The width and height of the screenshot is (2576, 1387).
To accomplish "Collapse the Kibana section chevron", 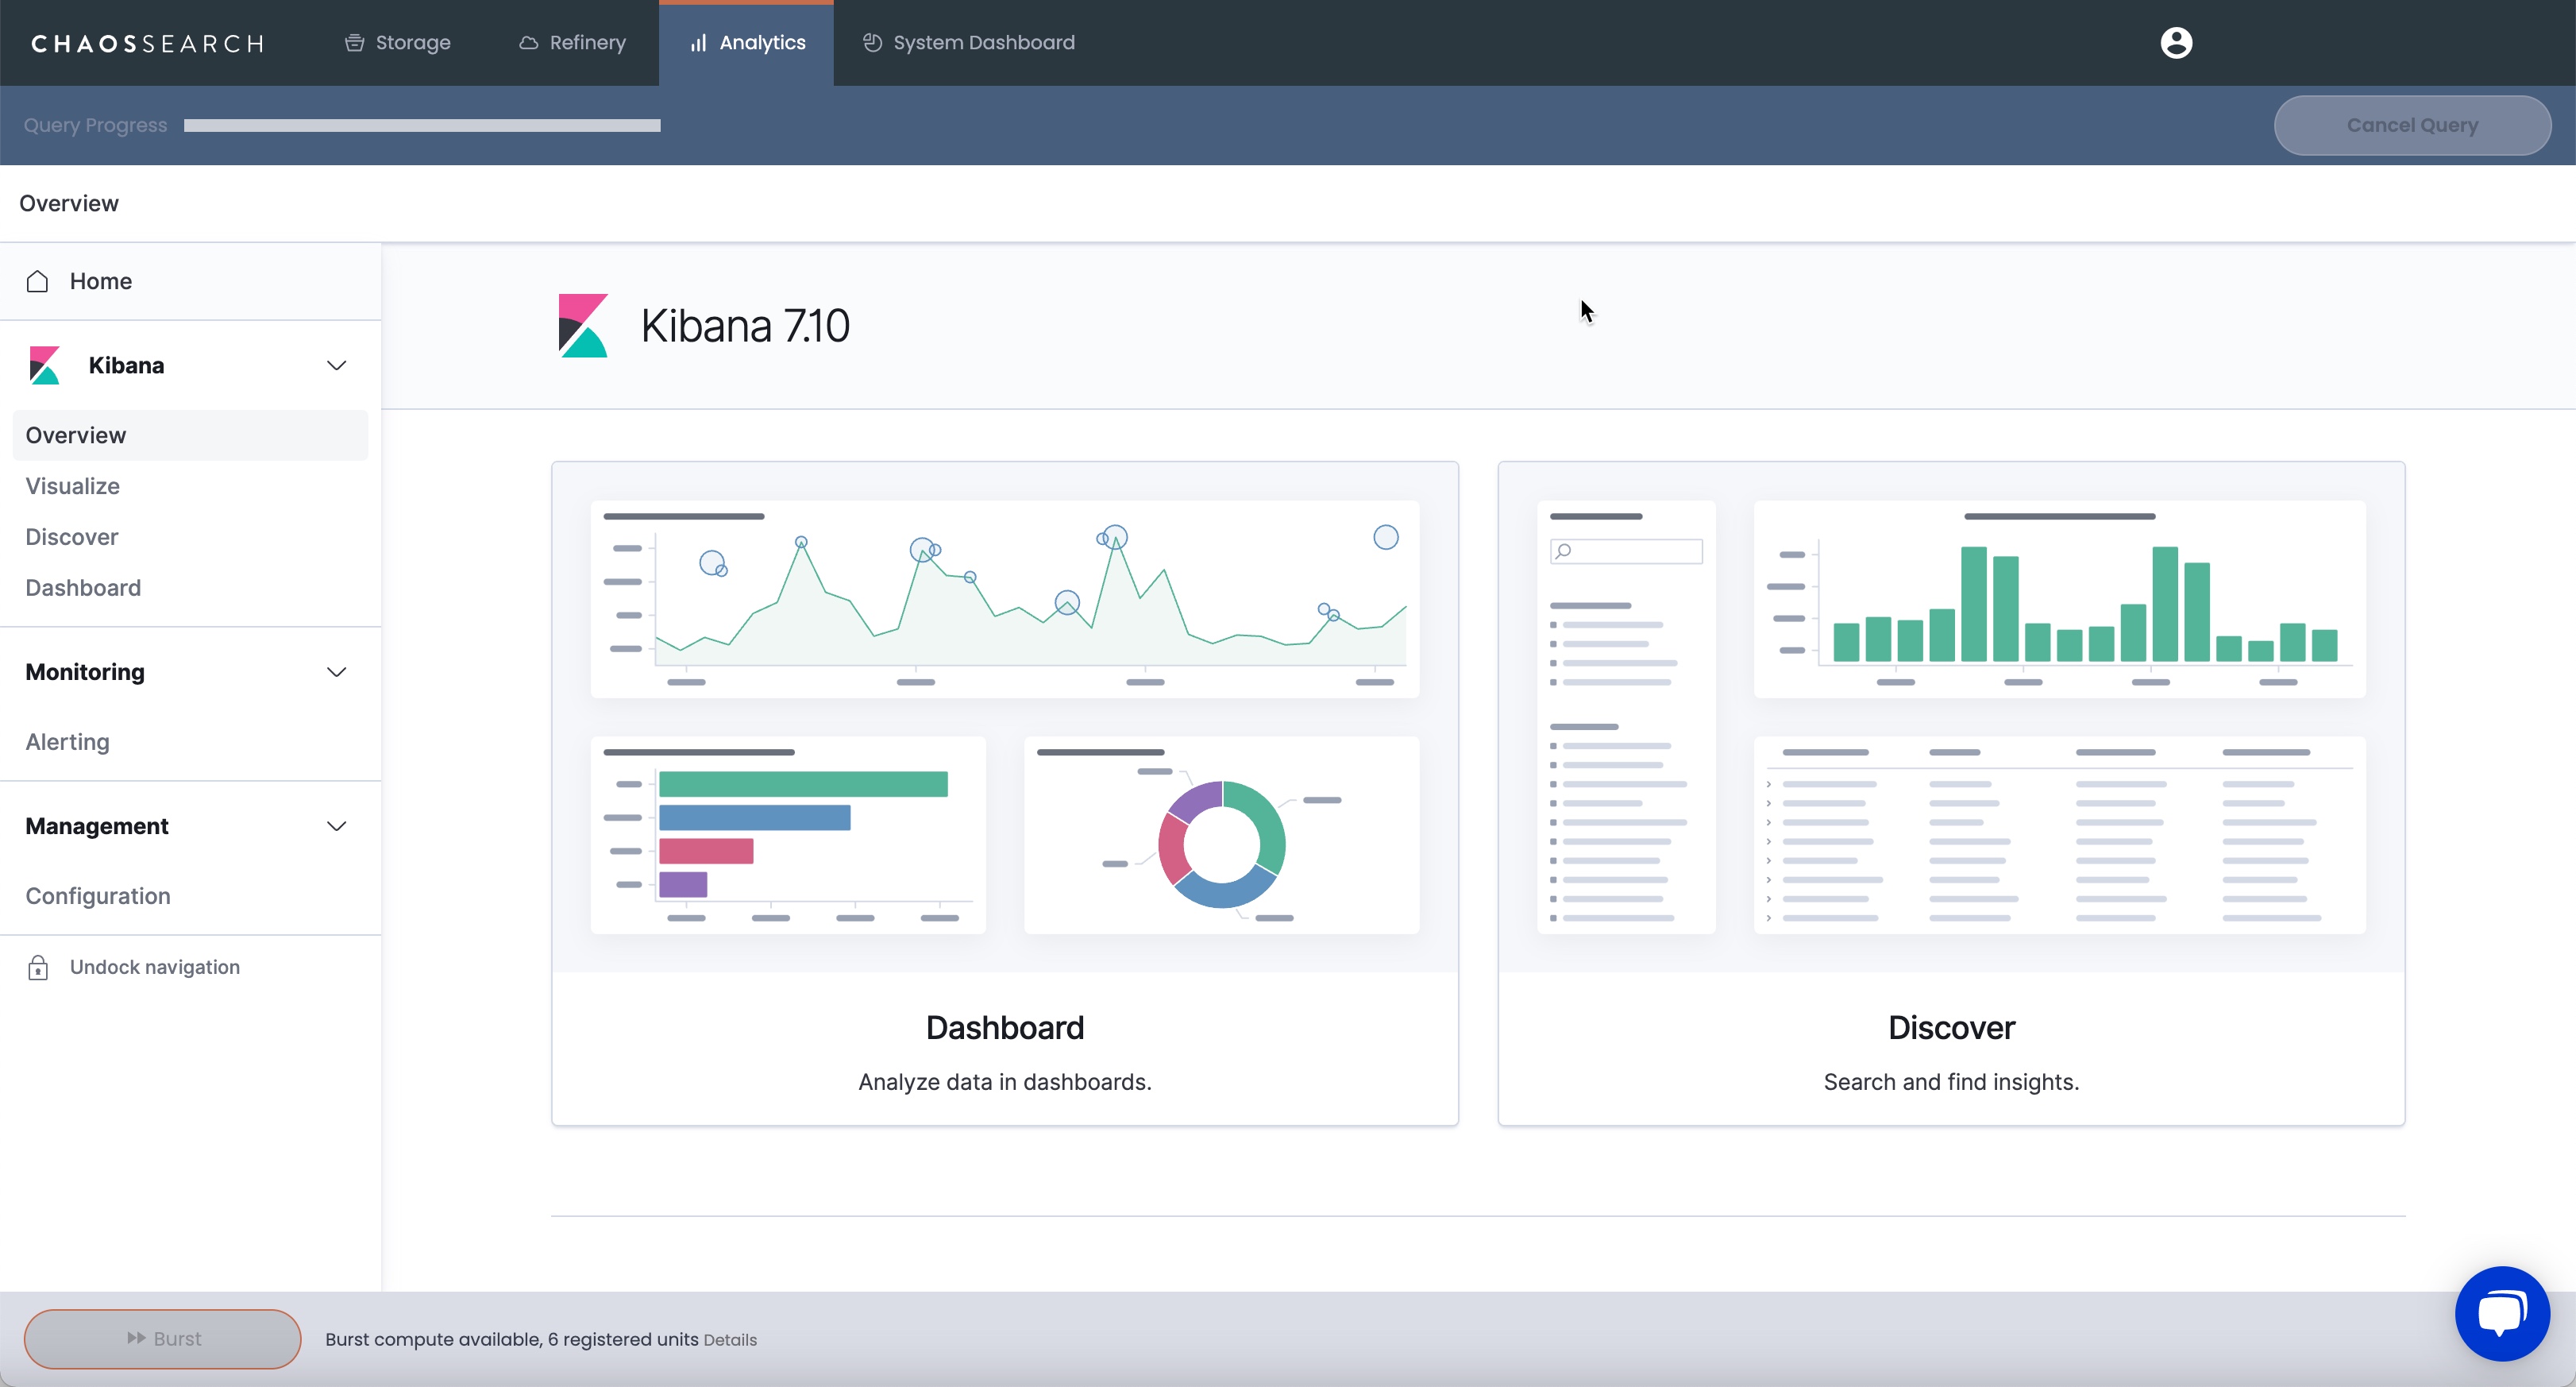I will point(336,365).
